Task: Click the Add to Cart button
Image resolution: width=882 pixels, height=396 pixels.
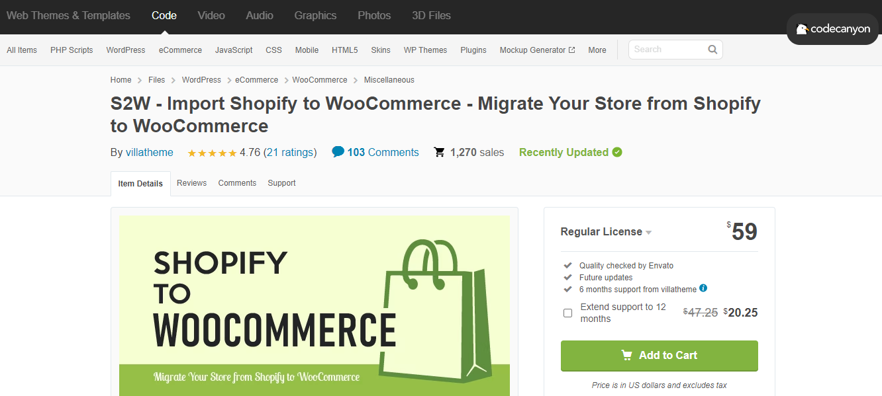Action: (x=659, y=356)
